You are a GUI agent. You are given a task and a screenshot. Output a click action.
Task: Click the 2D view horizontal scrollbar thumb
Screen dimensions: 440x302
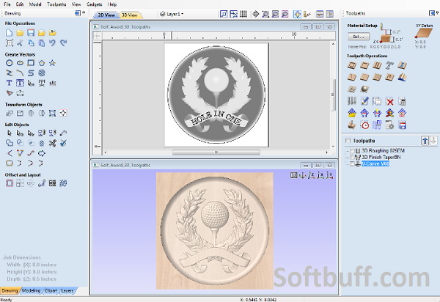(216, 152)
